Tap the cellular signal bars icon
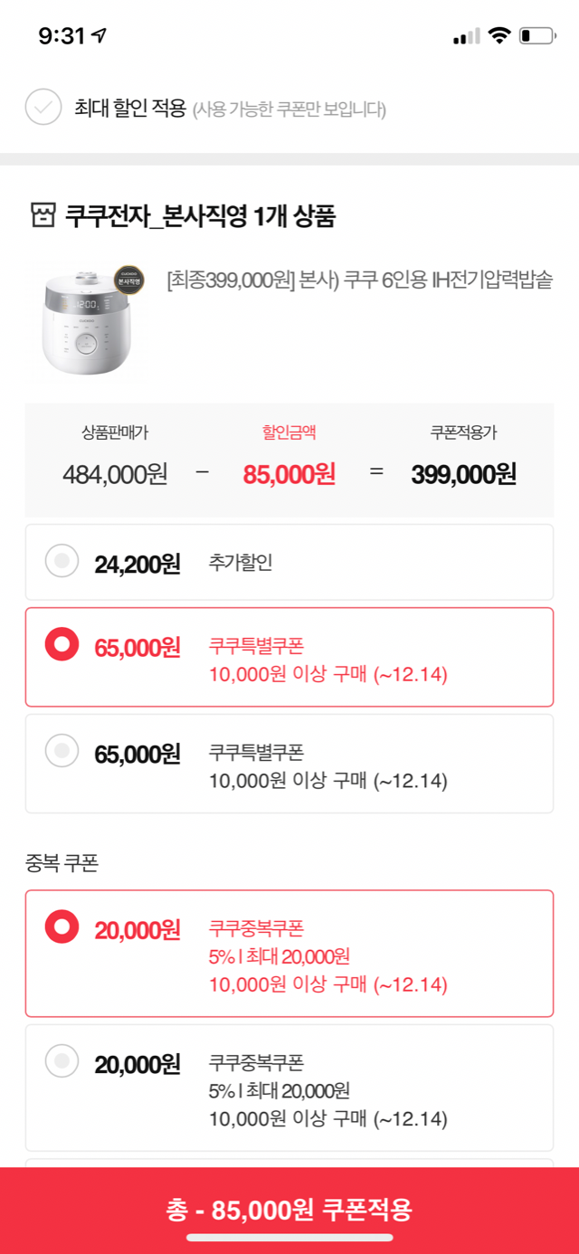The width and height of the screenshot is (579, 1254). (467, 37)
